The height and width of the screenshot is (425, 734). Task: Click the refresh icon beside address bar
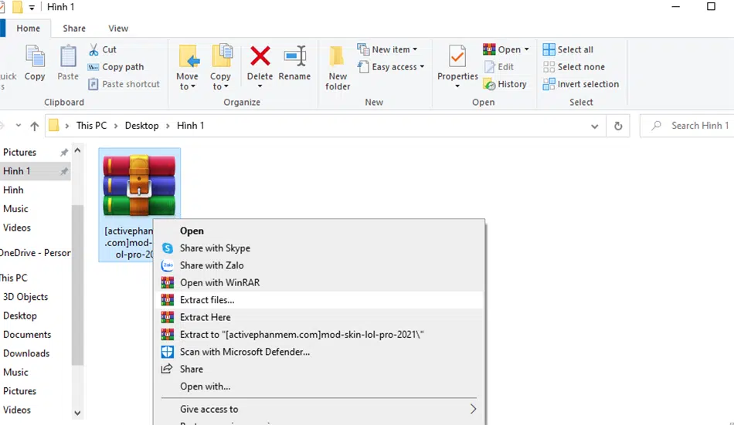pyautogui.click(x=617, y=126)
